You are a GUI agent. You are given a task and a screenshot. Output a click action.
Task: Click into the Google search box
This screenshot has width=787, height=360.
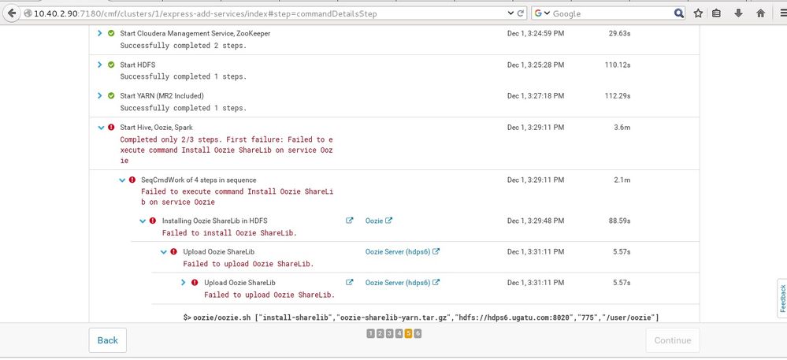612,13
